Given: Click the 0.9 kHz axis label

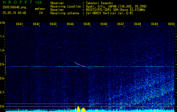Looking at the screenshot, I should [x=3, y=64].
